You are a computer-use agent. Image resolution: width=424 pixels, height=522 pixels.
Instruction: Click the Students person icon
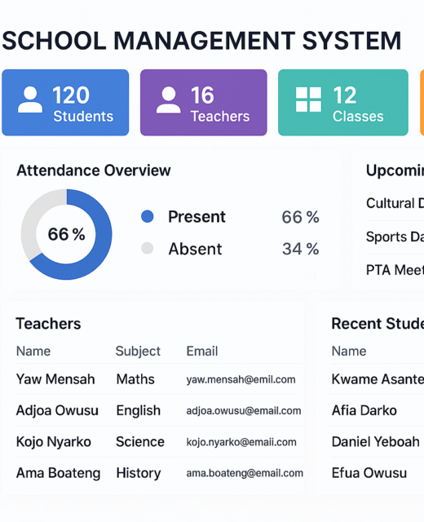(x=30, y=100)
